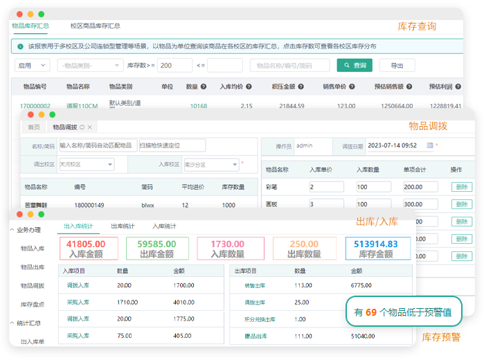
Task: Click the info icon in the notice banner
Action: tap(20, 46)
